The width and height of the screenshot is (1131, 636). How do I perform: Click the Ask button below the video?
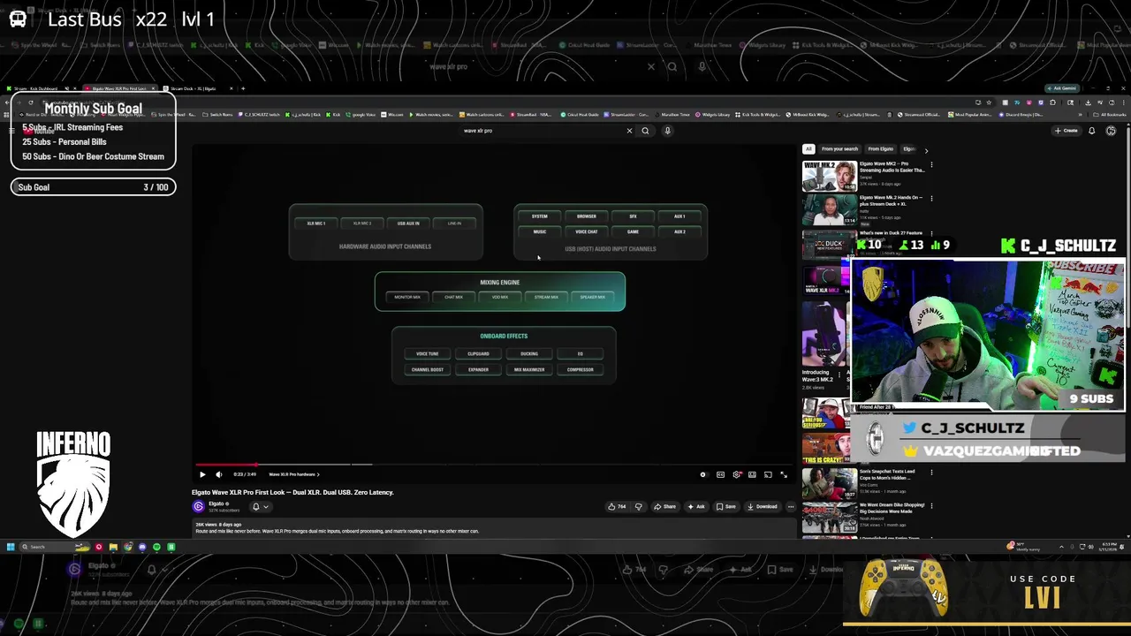696,506
